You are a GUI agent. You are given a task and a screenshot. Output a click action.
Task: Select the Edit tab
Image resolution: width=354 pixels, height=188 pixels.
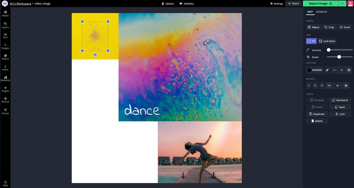[310, 12]
